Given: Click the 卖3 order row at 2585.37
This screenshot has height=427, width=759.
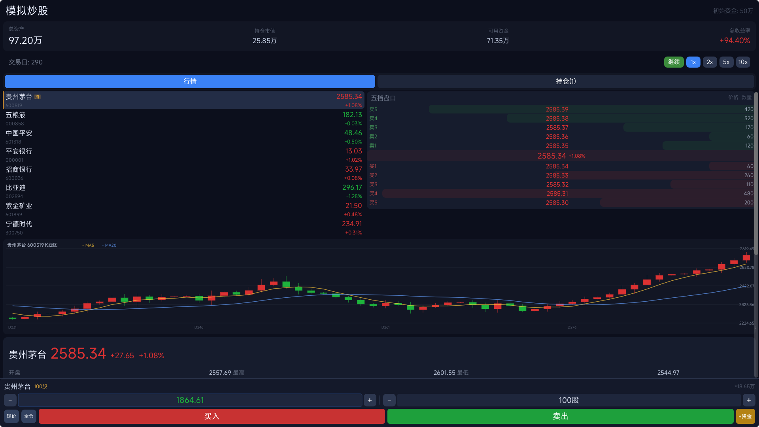Looking at the screenshot, I should [561, 127].
